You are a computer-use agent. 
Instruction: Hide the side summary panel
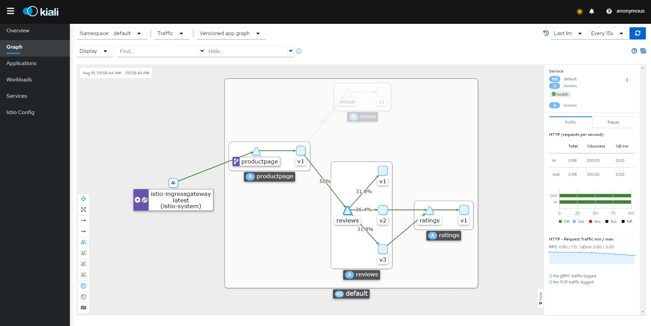[x=540, y=298]
